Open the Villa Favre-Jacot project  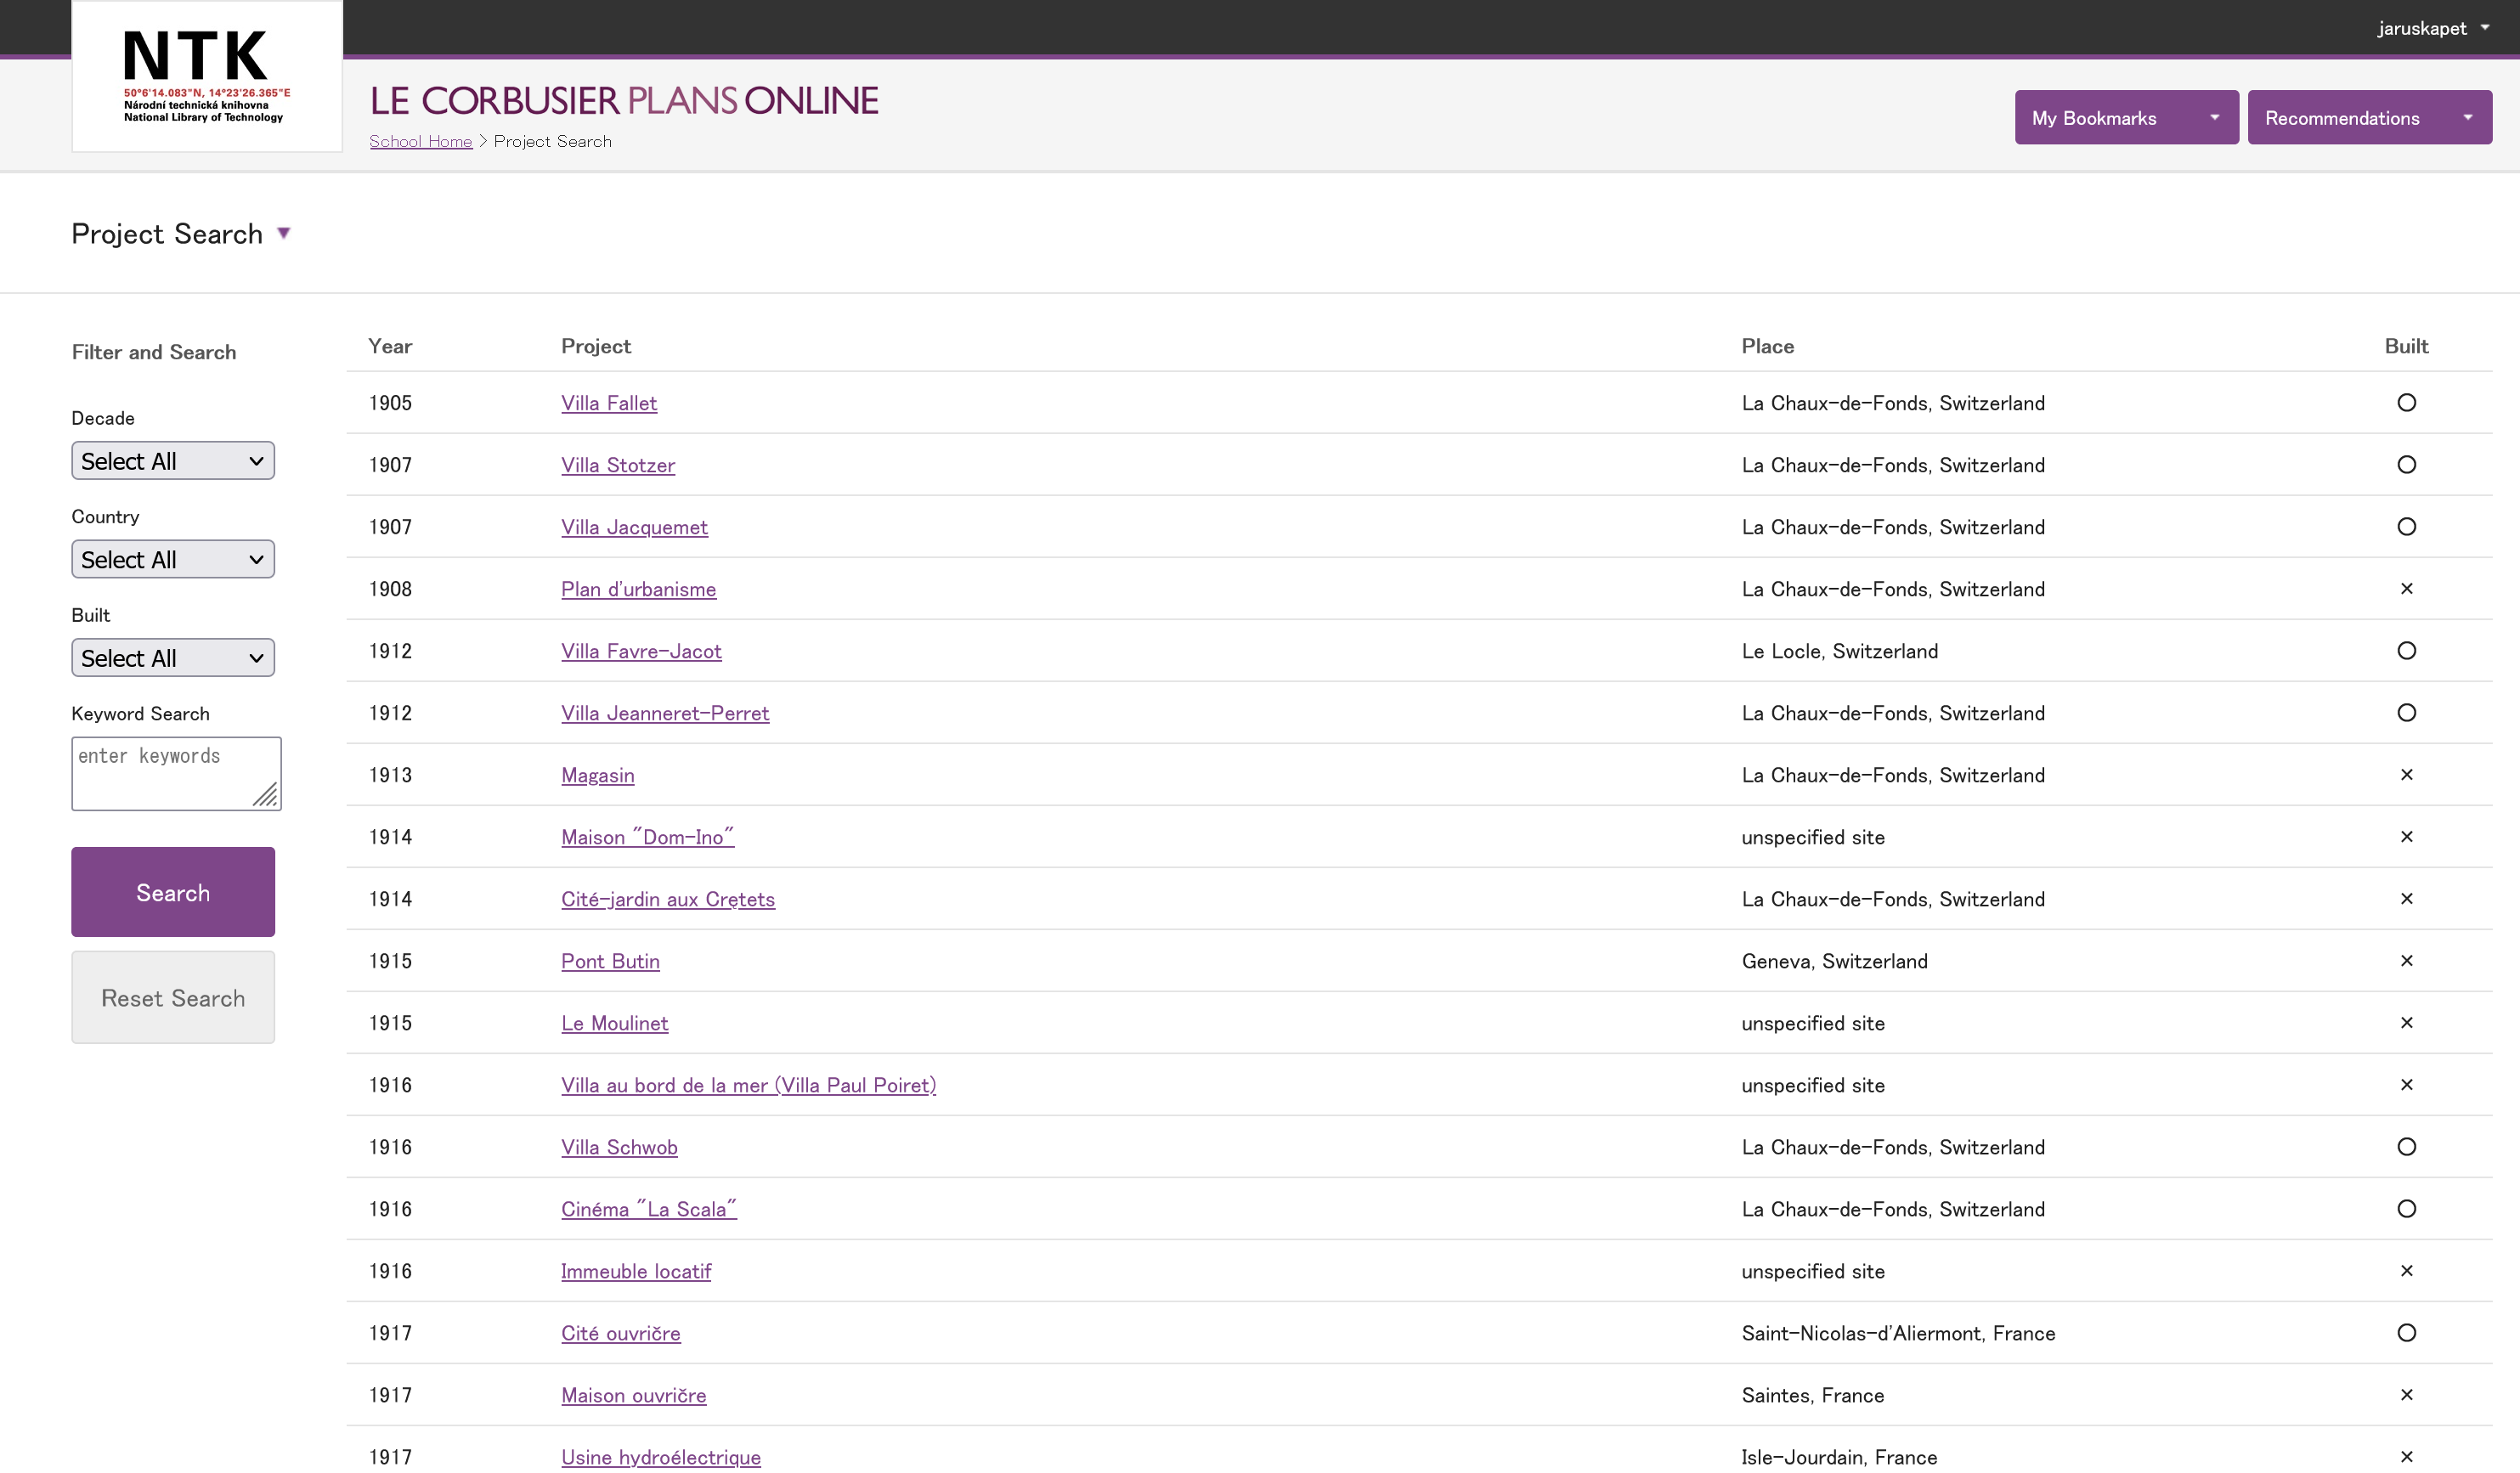tap(641, 651)
